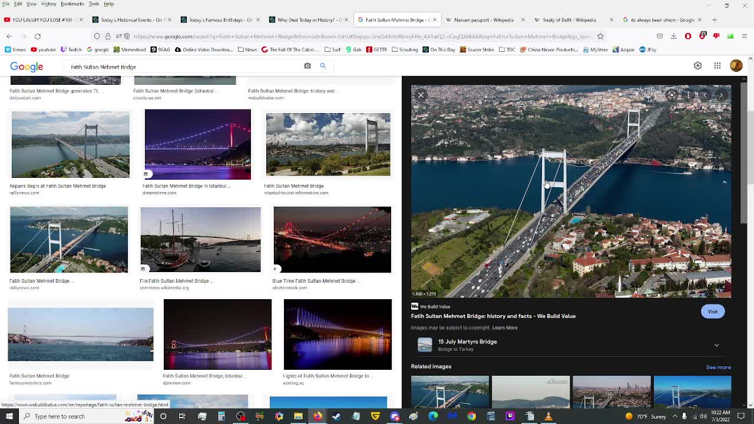
Task: Open the Tools menu
Action: click(x=94, y=4)
